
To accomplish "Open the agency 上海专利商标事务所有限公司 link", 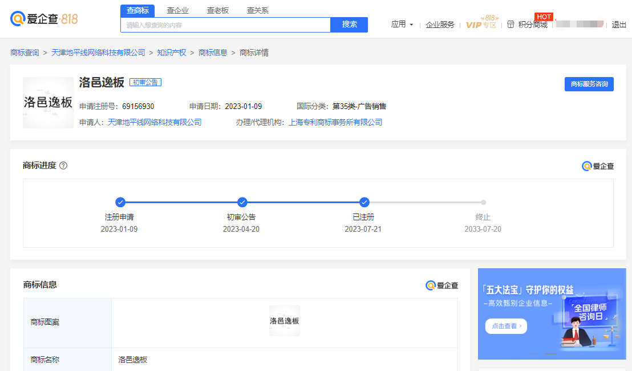I will [x=335, y=122].
